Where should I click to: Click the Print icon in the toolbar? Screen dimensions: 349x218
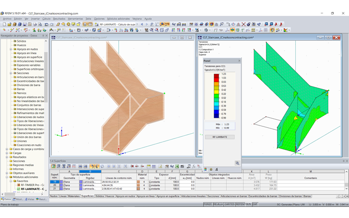pyautogui.click(x=35, y=24)
